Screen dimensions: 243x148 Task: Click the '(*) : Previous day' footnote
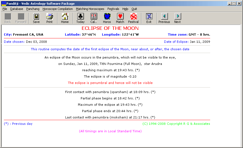tap(18, 124)
